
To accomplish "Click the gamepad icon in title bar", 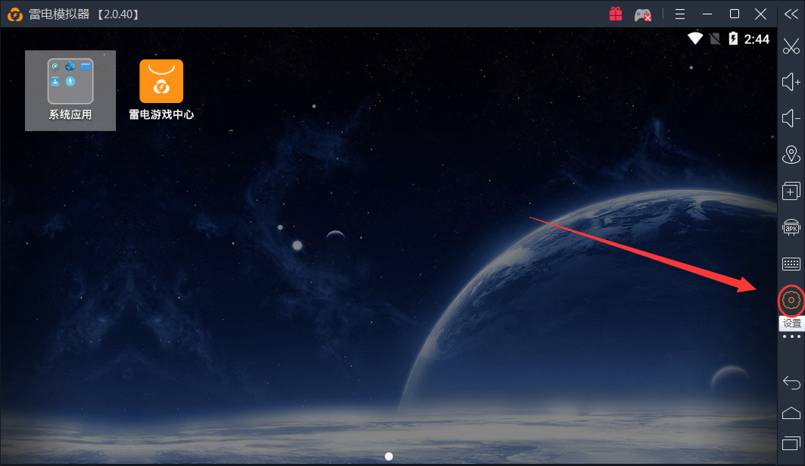I will point(643,14).
